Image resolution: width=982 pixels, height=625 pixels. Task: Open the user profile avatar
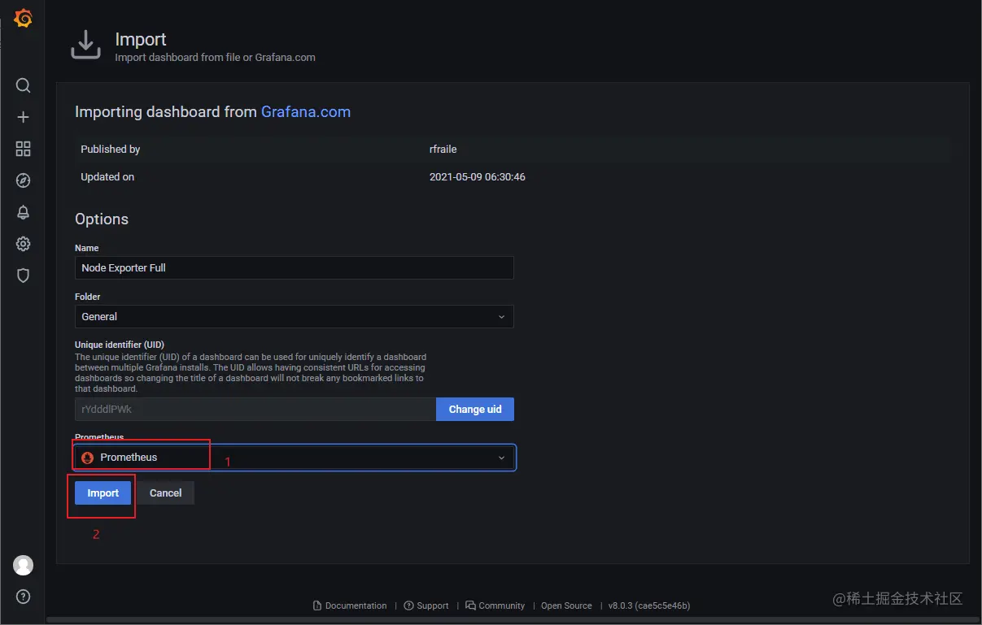pyautogui.click(x=24, y=565)
